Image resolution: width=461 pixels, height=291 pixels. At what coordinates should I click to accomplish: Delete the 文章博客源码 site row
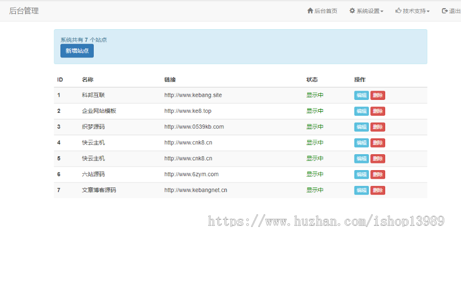pos(378,191)
